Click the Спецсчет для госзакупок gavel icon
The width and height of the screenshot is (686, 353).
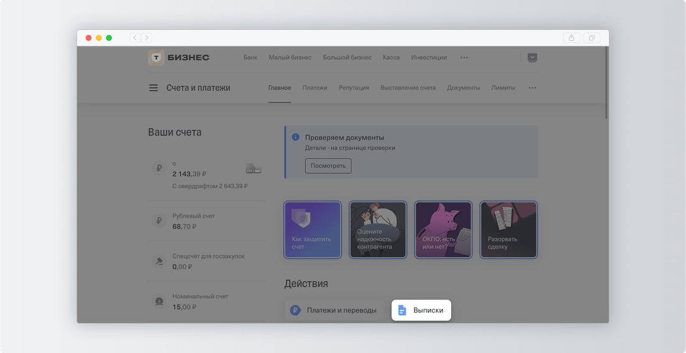(159, 261)
